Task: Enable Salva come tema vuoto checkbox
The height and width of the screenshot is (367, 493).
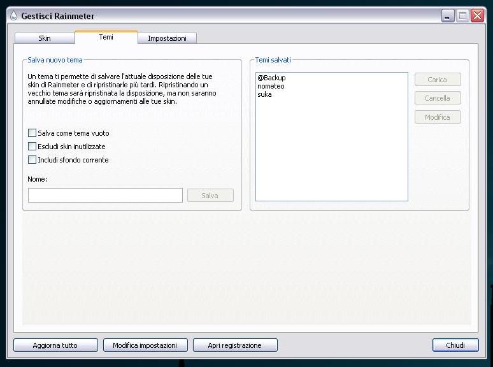Action: 32,133
